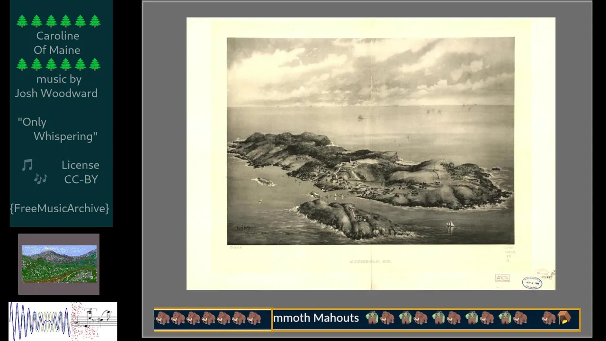Click the "License" label
The height and width of the screenshot is (341, 606).
pos(80,165)
